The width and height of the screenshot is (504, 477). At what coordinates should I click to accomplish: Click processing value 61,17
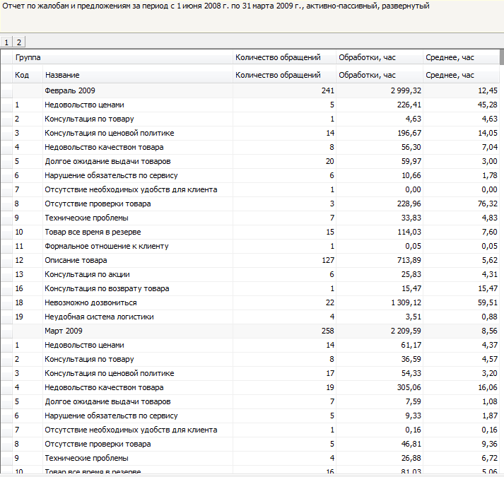click(411, 345)
